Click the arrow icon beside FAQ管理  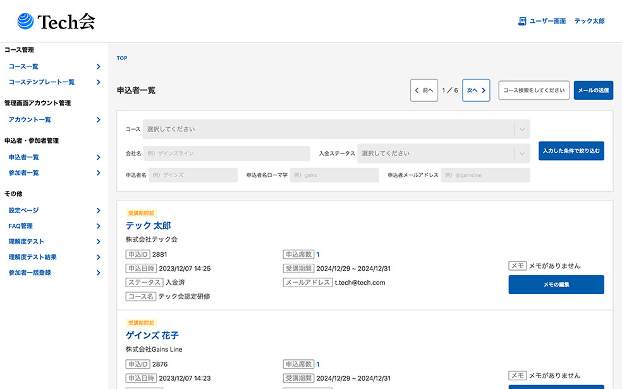pos(99,226)
